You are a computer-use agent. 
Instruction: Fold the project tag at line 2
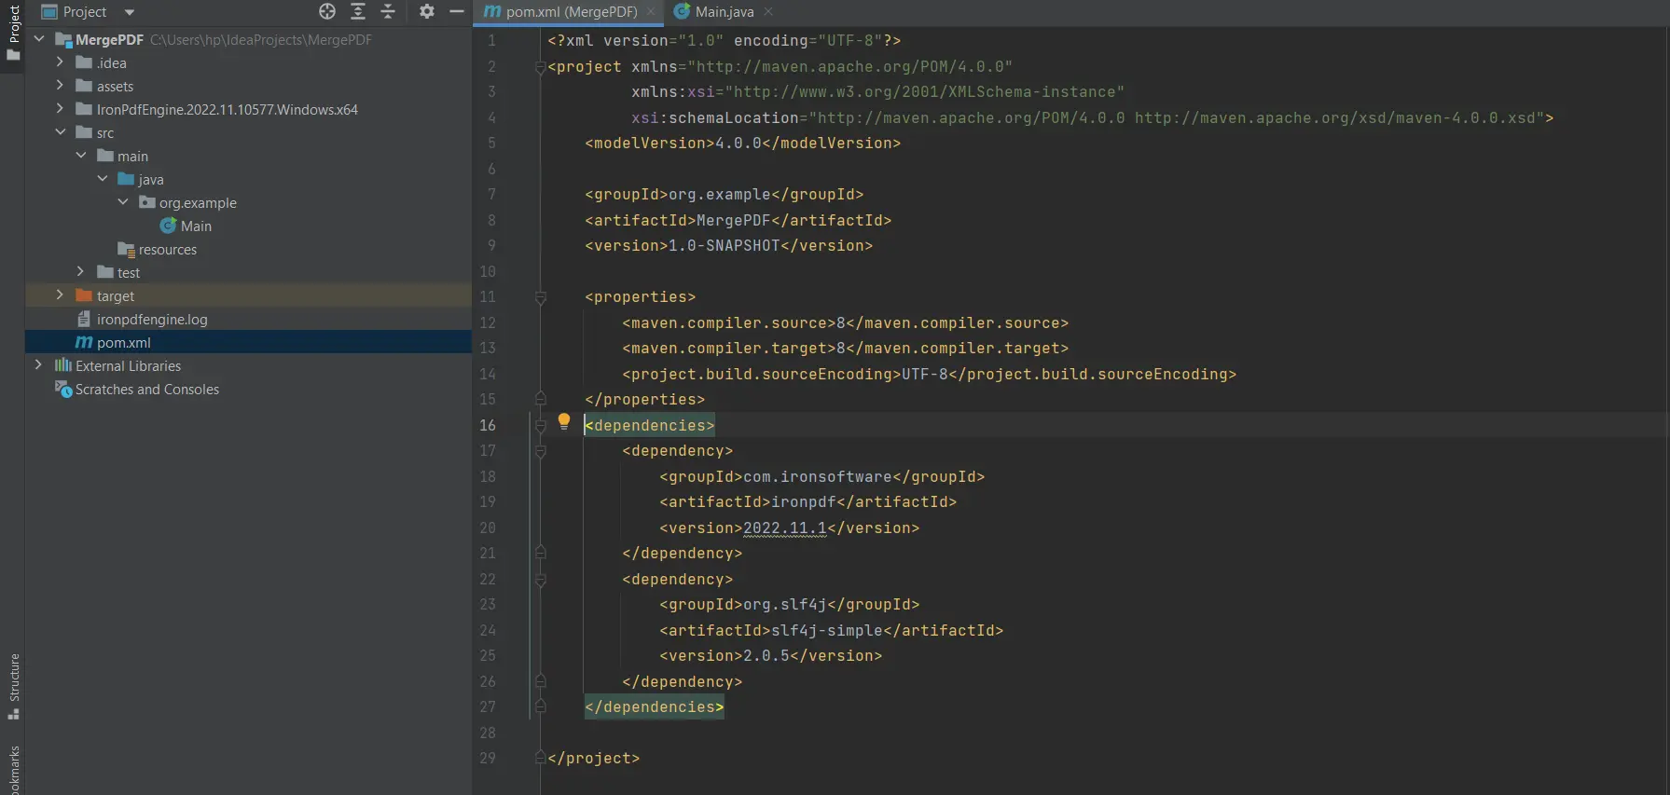click(x=540, y=67)
